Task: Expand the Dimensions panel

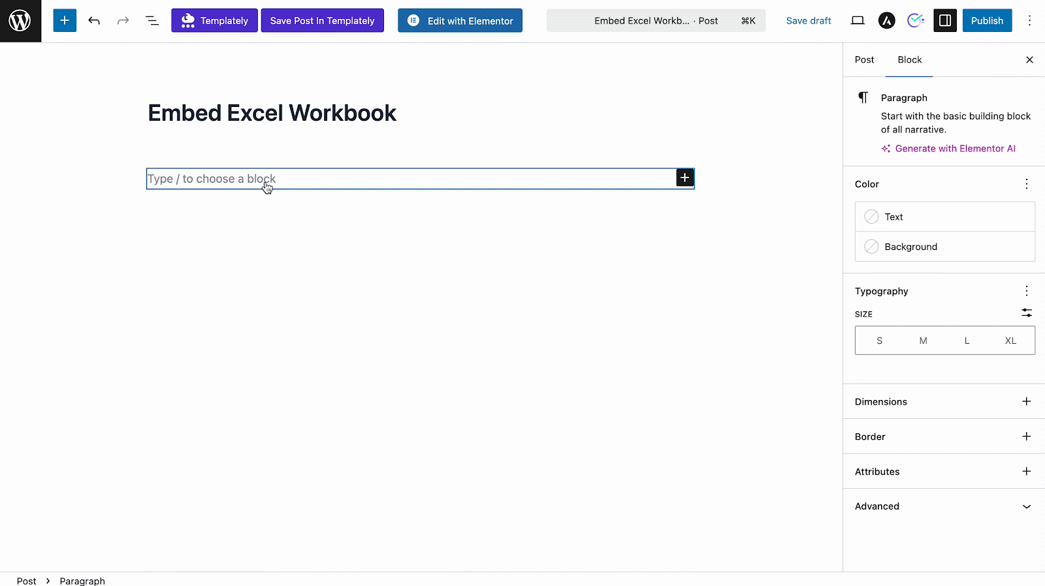Action: pos(944,401)
